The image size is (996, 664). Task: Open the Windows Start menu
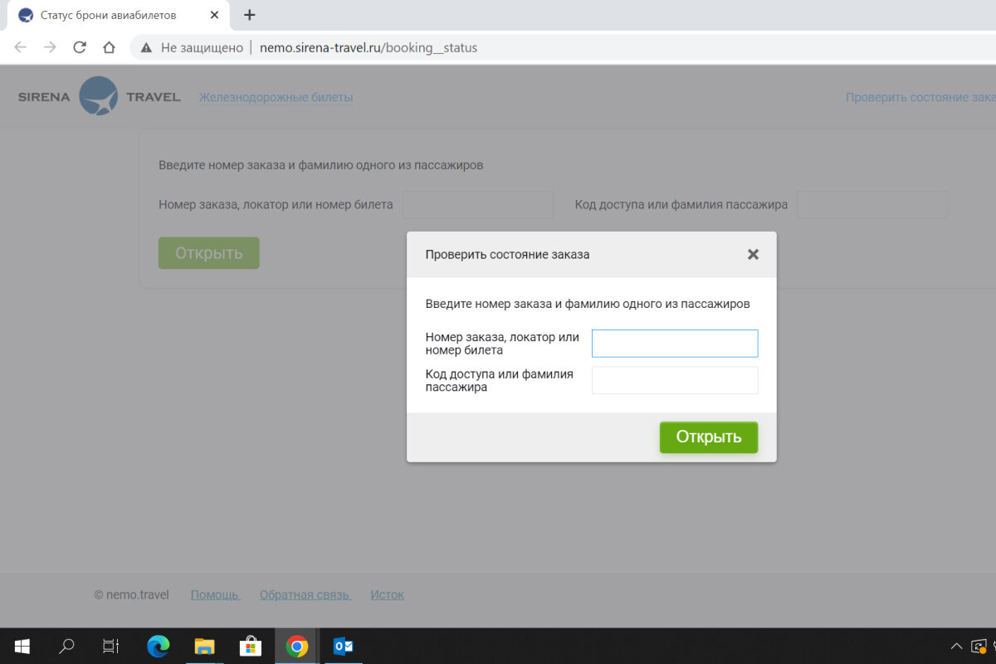(22, 646)
